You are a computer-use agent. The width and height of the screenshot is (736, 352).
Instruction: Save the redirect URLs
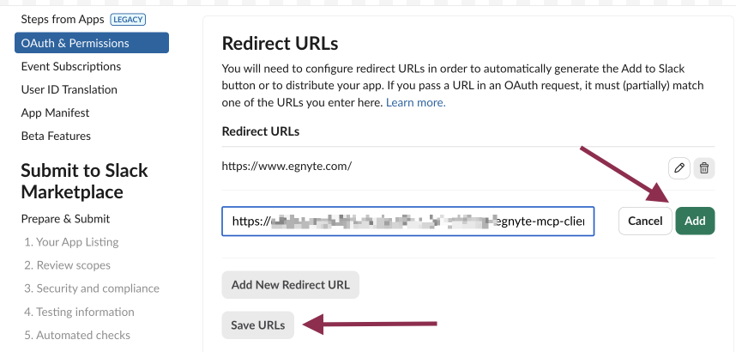257,325
